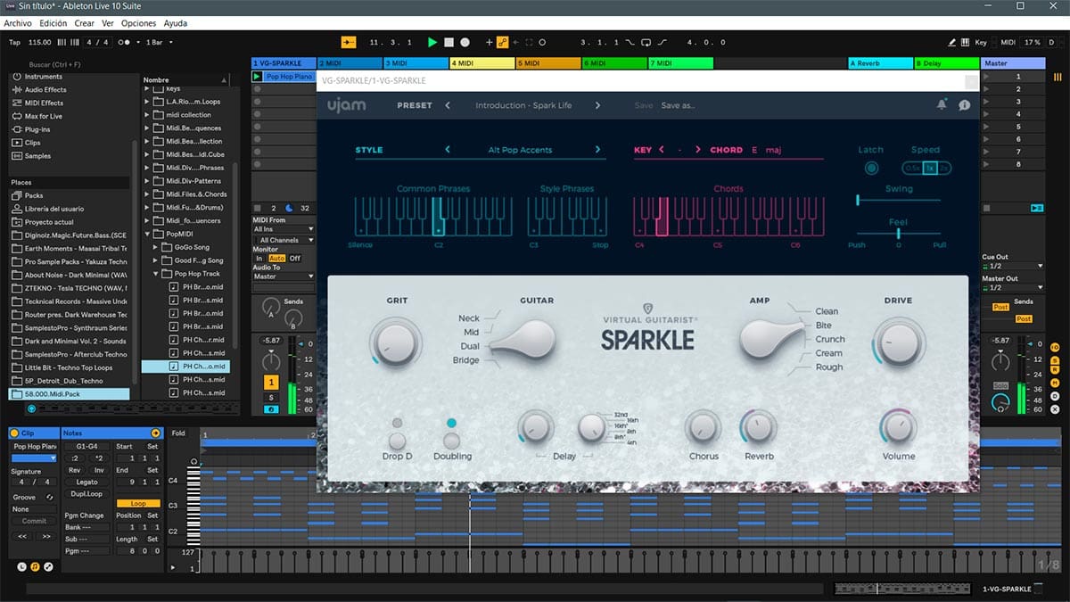Viewport: 1070px width, 602px height.
Task: Click the Feel Push/Pull slider
Action: [899, 233]
